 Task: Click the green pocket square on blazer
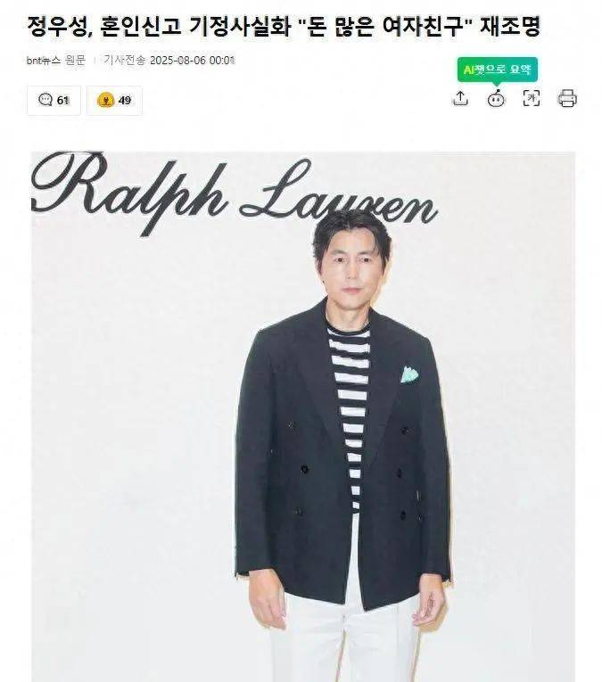tap(410, 374)
